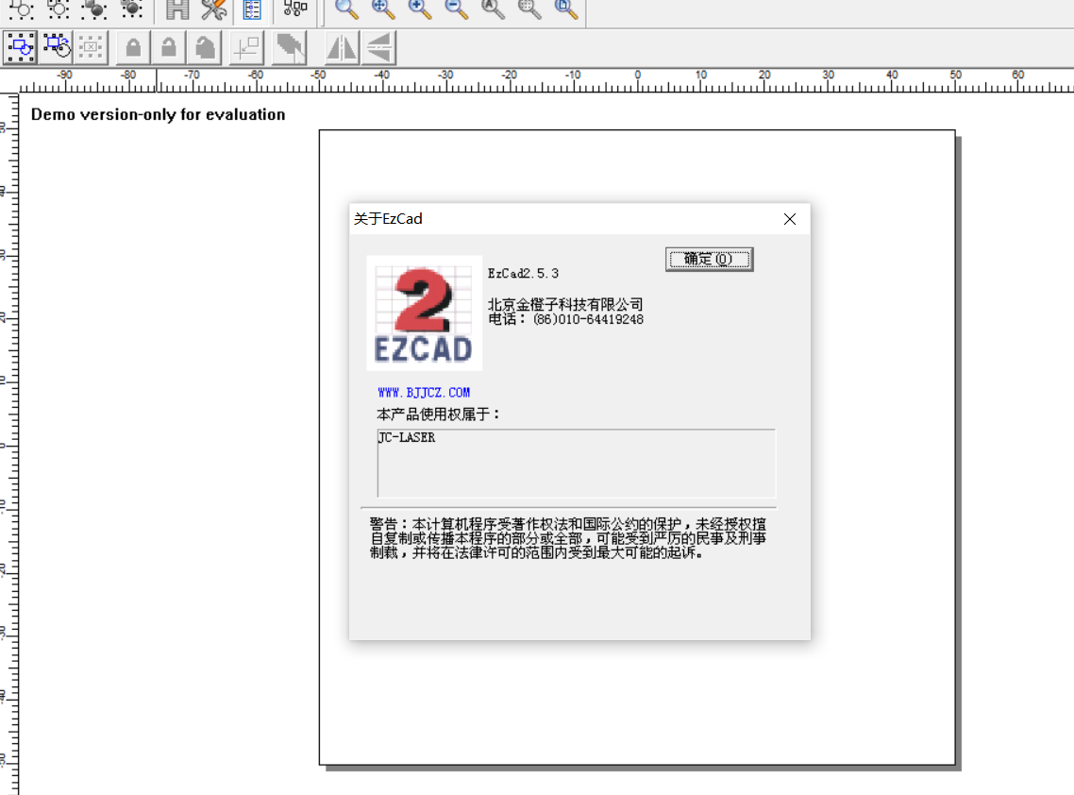Viewport: 1074px width, 795px height.
Task: Click the 北京金橙子科技有限公司 company name
Action: point(565,304)
